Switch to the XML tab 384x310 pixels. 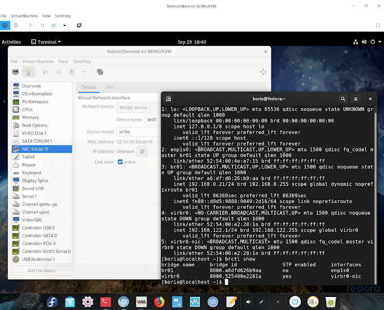click(110, 87)
